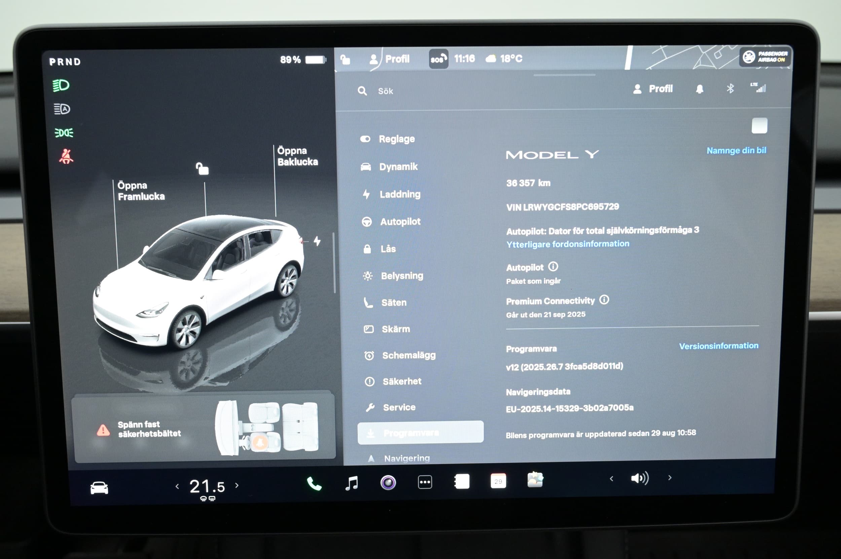
Task: Tap the SOS emergency call icon
Action: 439,59
